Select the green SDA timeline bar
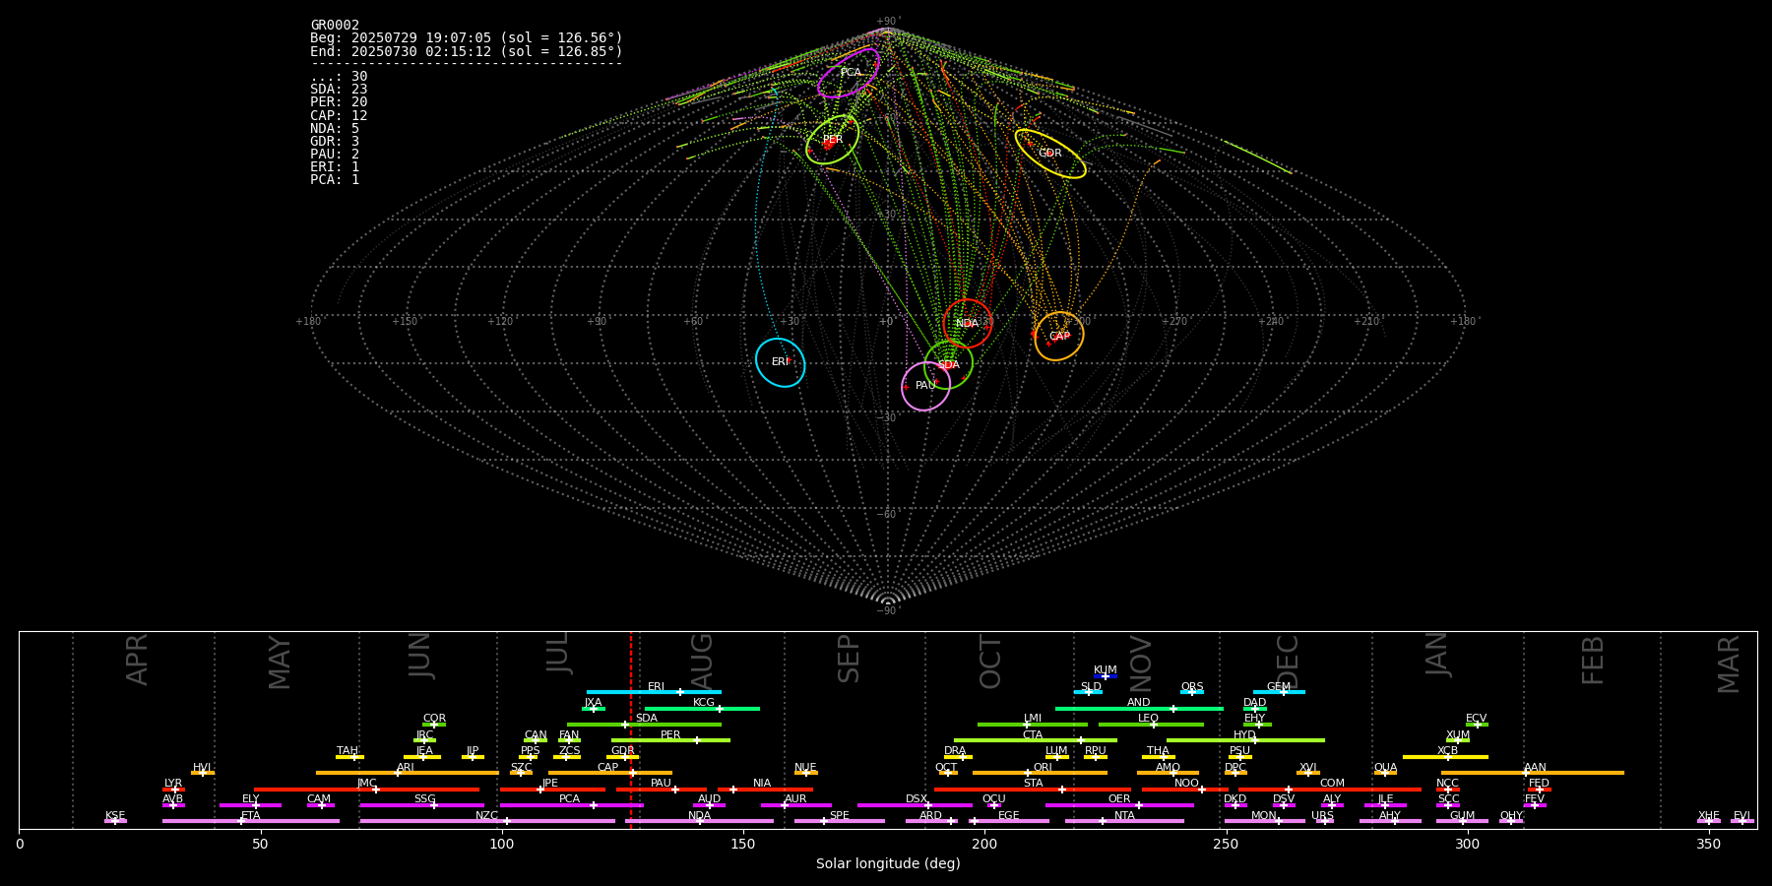 click(644, 725)
